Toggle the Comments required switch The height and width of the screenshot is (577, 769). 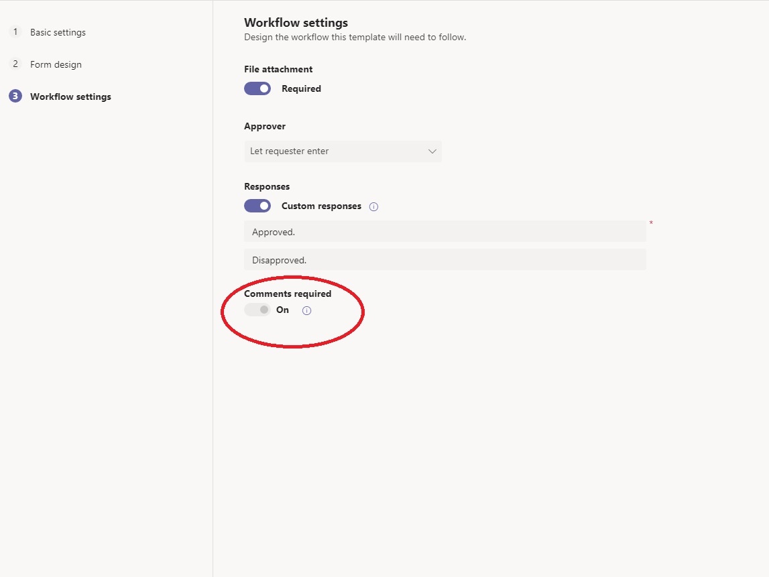click(257, 310)
